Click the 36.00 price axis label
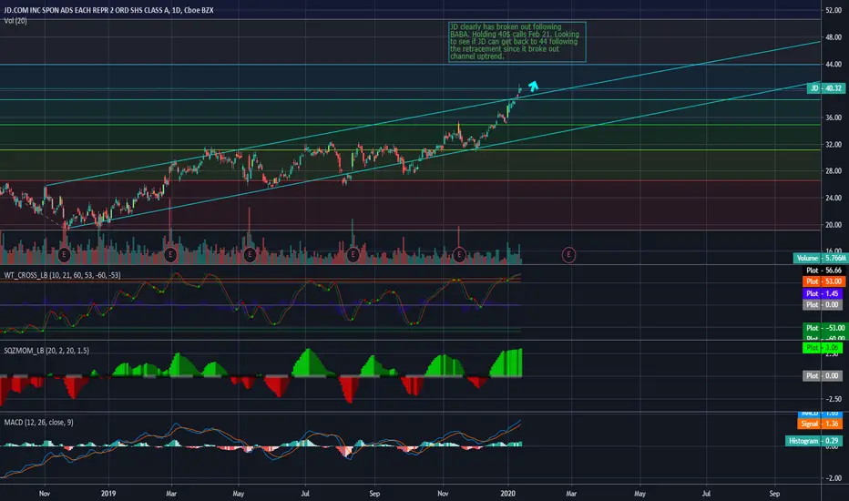Screen dimensions: 849x501 point(834,118)
